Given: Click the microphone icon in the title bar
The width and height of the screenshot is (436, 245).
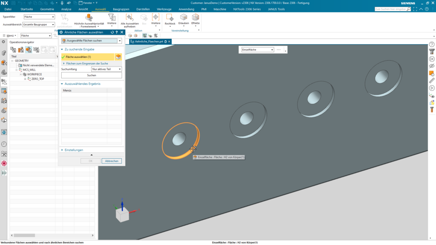Looking at the screenshot, I should (x=62, y=3).
